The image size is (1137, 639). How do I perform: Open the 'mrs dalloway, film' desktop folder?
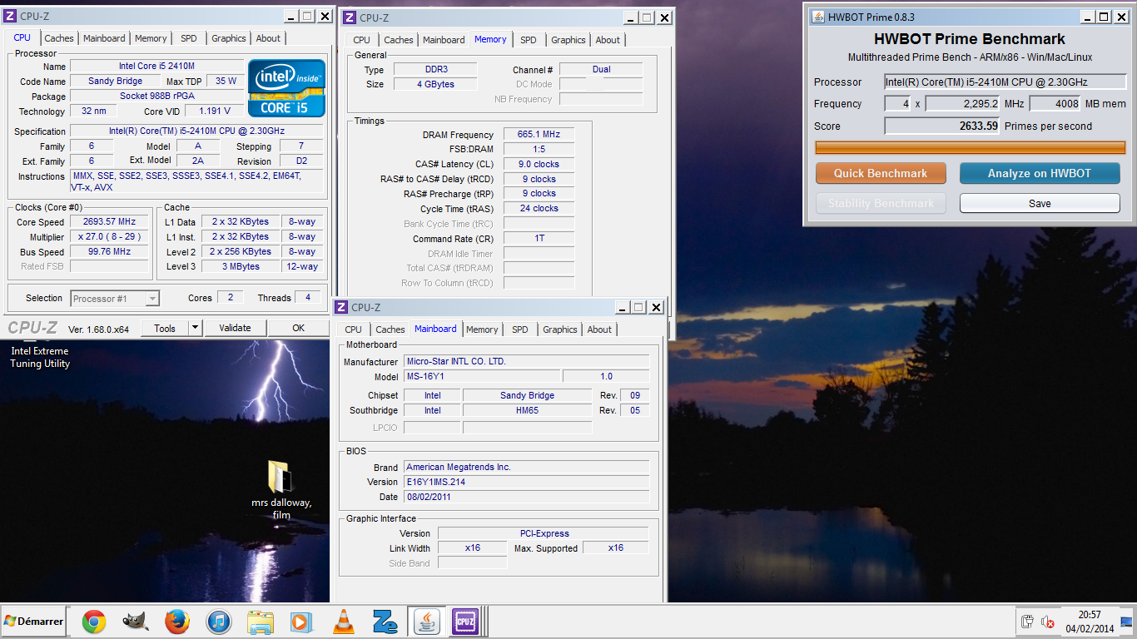[281, 490]
